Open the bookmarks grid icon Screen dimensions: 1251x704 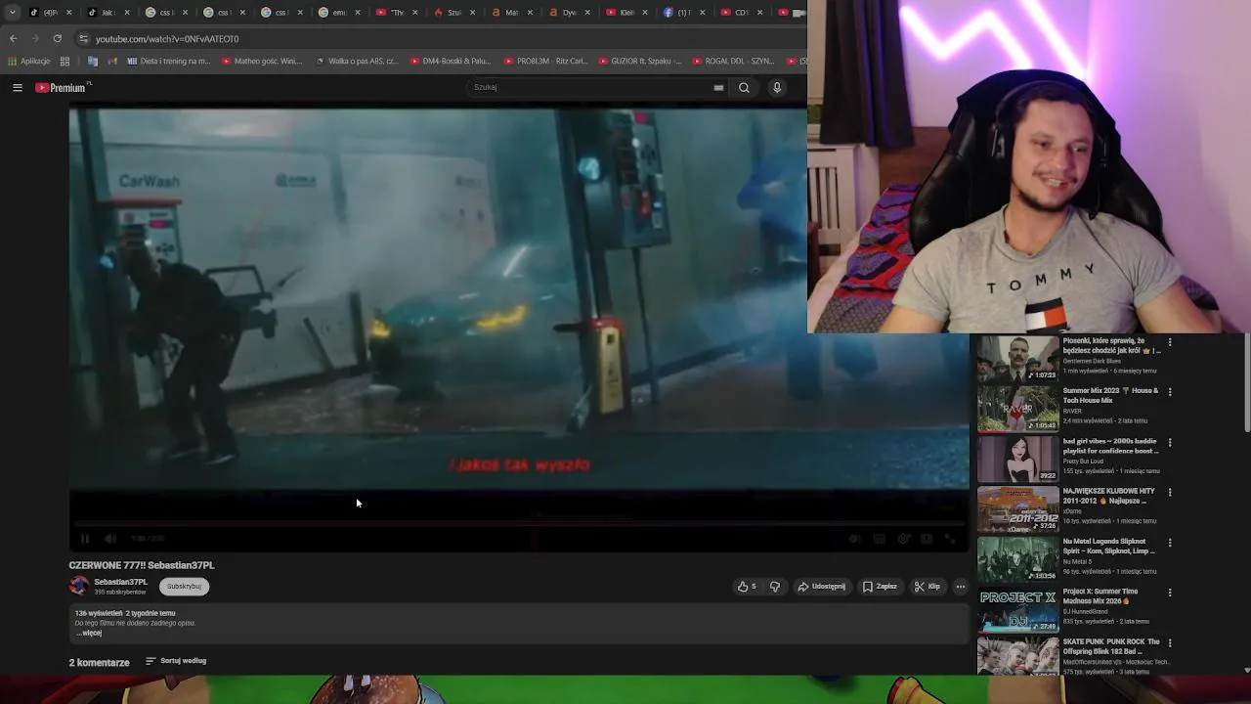(65, 61)
